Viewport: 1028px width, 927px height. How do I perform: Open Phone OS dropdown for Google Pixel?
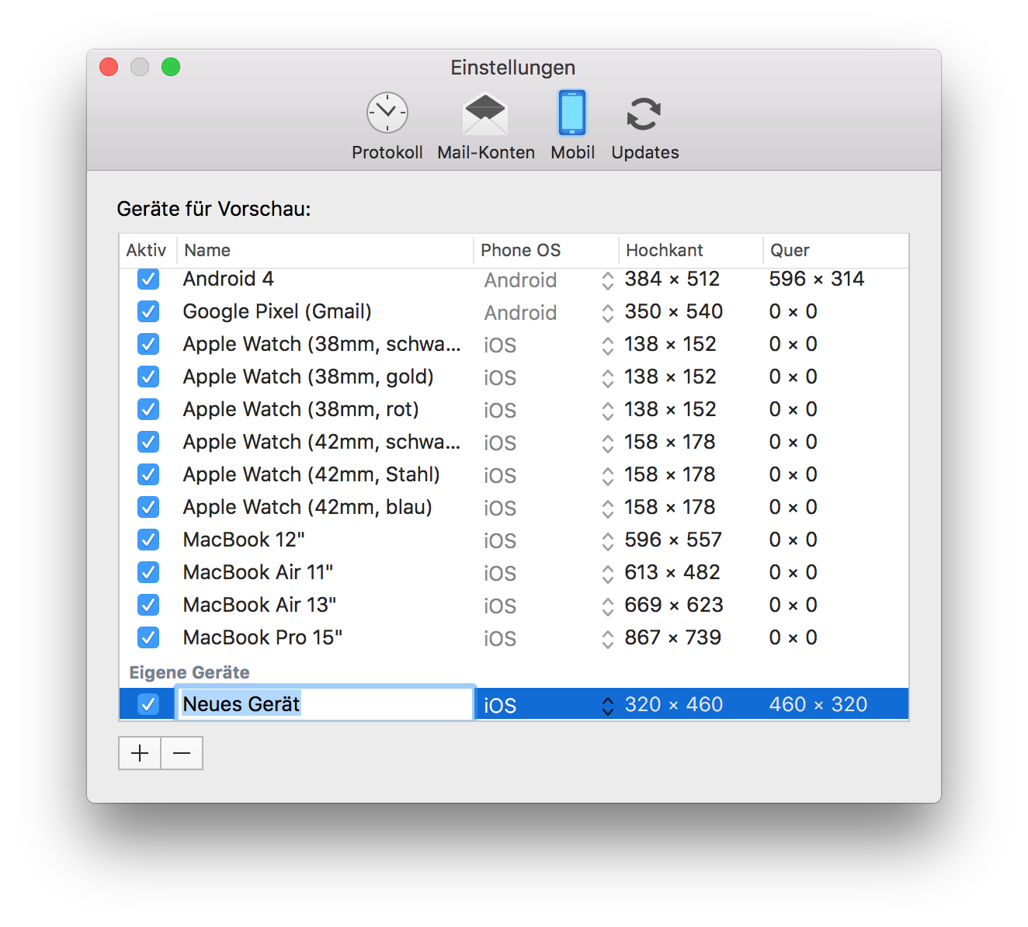(548, 313)
